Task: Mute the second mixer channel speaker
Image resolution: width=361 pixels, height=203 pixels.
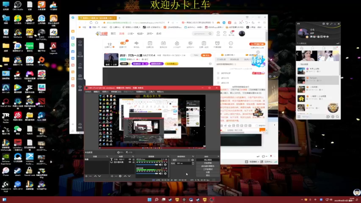Action: tap(161, 173)
